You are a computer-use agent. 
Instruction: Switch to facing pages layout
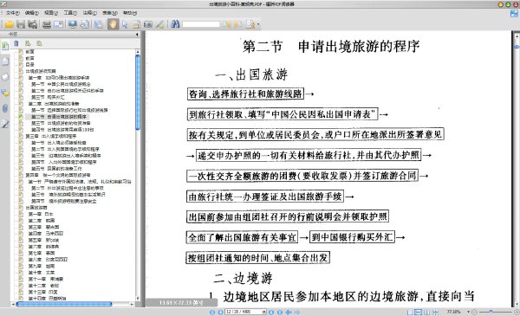(x=426, y=312)
